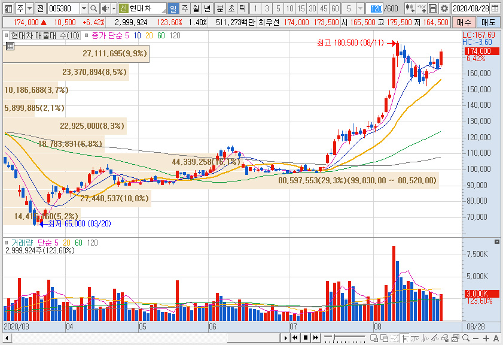
Task: Choose the 1 interval button
Action: (255, 8)
